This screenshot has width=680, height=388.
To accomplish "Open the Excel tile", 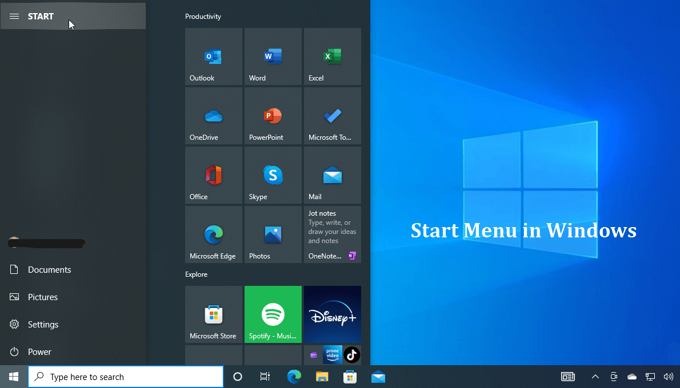I will (x=332, y=56).
